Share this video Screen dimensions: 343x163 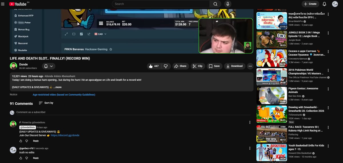[180, 66]
